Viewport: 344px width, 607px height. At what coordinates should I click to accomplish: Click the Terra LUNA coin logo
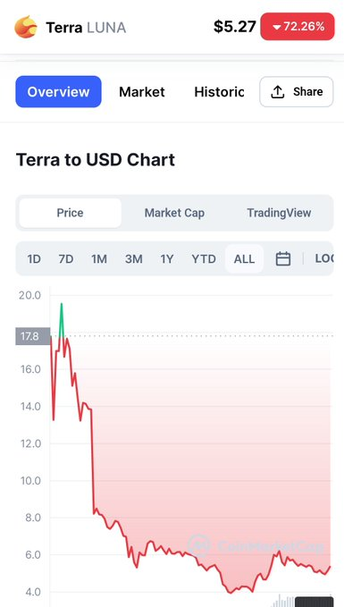pos(26,27)
